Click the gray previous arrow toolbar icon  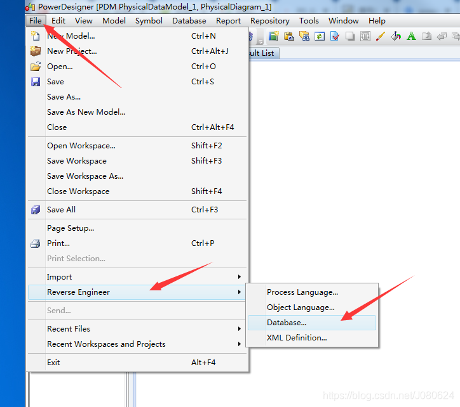(x=442, y=36)
